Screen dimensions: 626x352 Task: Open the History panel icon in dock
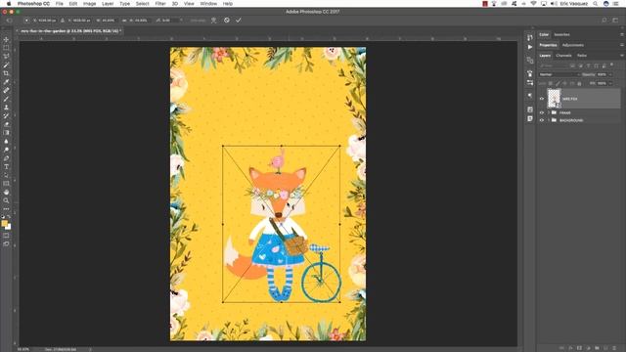click(530, 37)
